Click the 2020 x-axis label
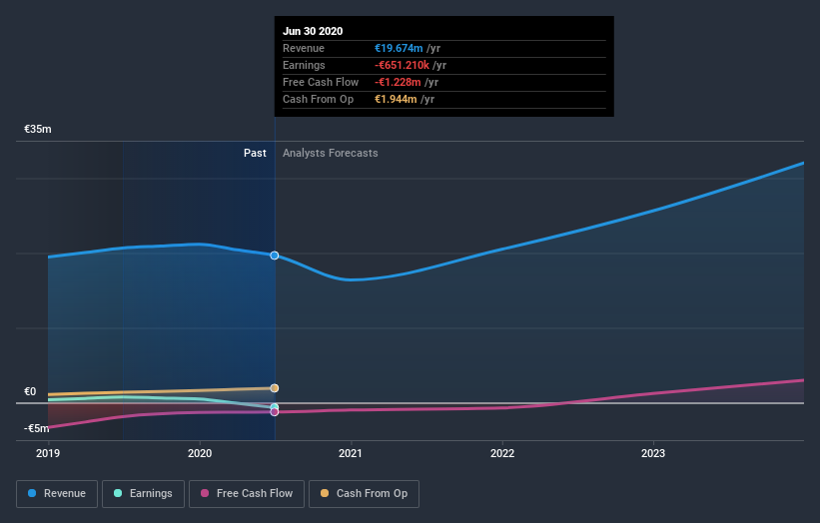820x523 pixels. [200, 453]
